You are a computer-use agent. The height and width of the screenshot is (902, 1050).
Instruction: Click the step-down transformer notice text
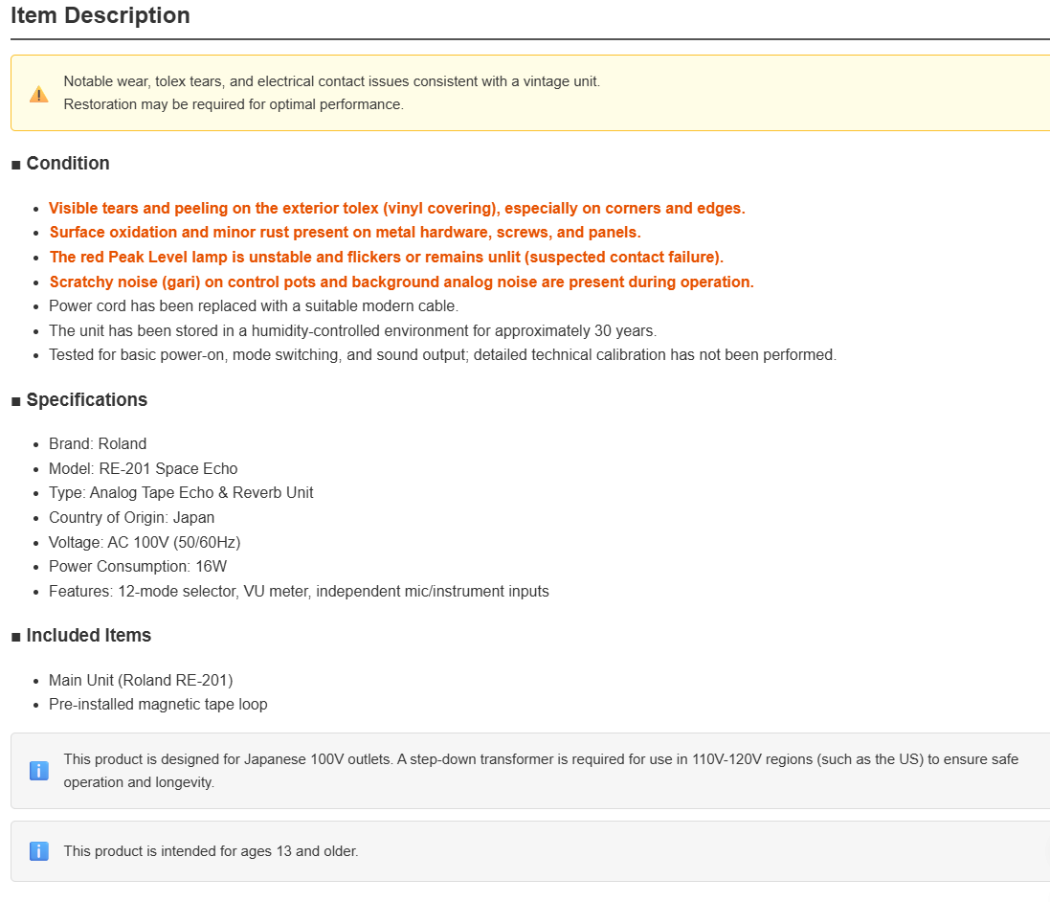pos(541,772)
